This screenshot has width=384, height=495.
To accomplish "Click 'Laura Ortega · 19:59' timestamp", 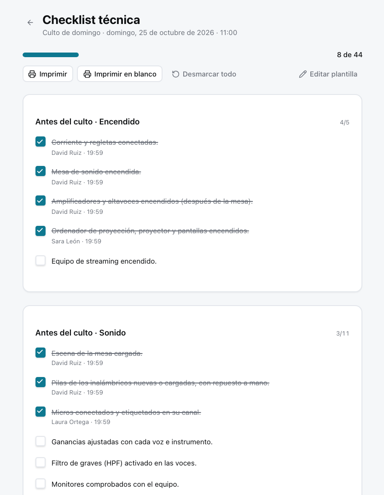I will (81, 422).
